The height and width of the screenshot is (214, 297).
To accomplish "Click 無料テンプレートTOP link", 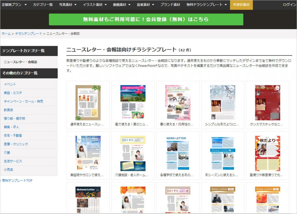I will pyautogui.click(x=17, y=181).
